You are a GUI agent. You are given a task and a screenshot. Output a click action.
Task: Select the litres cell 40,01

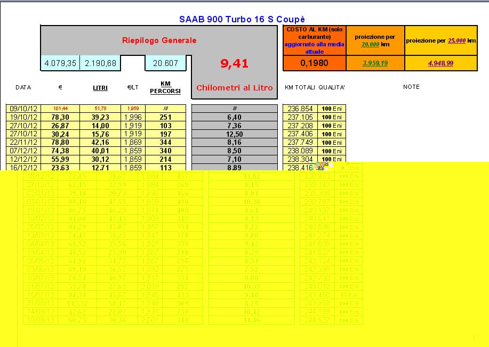click(100, 151)
